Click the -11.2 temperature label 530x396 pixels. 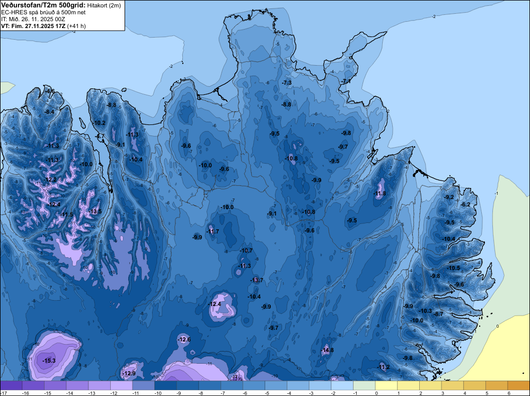click(383, 367)
